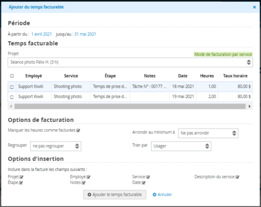Sort by the Employé column header
Viewport: 261px width, 207px height.
click(x=34, y=76)
